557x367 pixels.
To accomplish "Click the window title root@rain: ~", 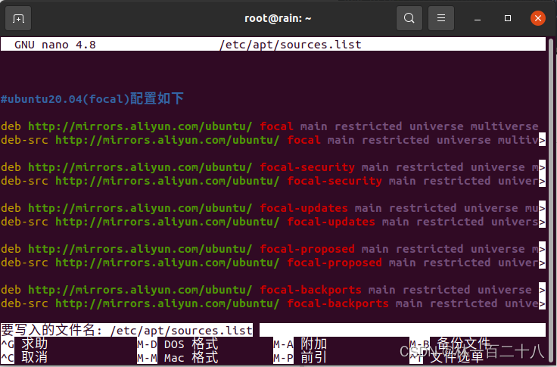I will [x=278, y=18].
